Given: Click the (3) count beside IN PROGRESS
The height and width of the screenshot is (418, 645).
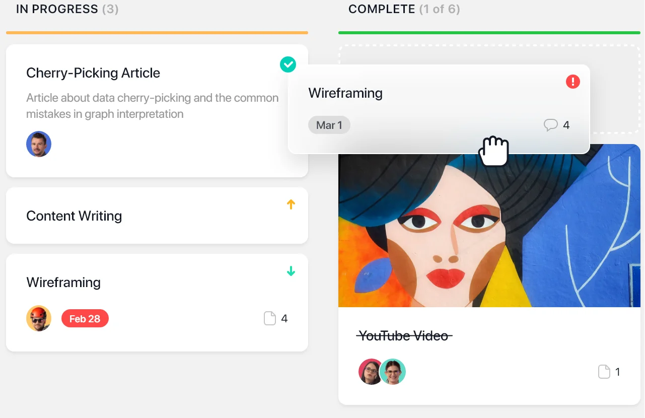Looking at the screenshot, I should point(110,9).
